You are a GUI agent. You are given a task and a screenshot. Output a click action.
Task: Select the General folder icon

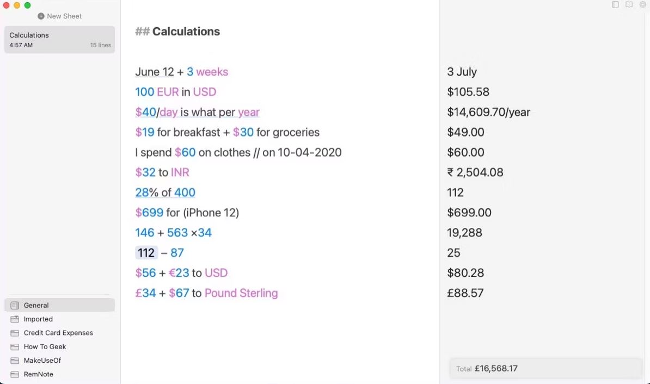15,305
